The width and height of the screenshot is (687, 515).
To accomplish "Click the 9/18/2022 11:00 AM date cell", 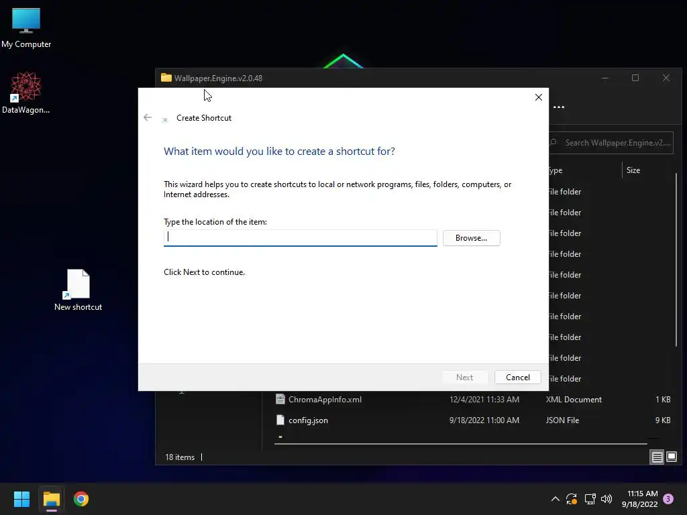I will (x=484, y=420).
